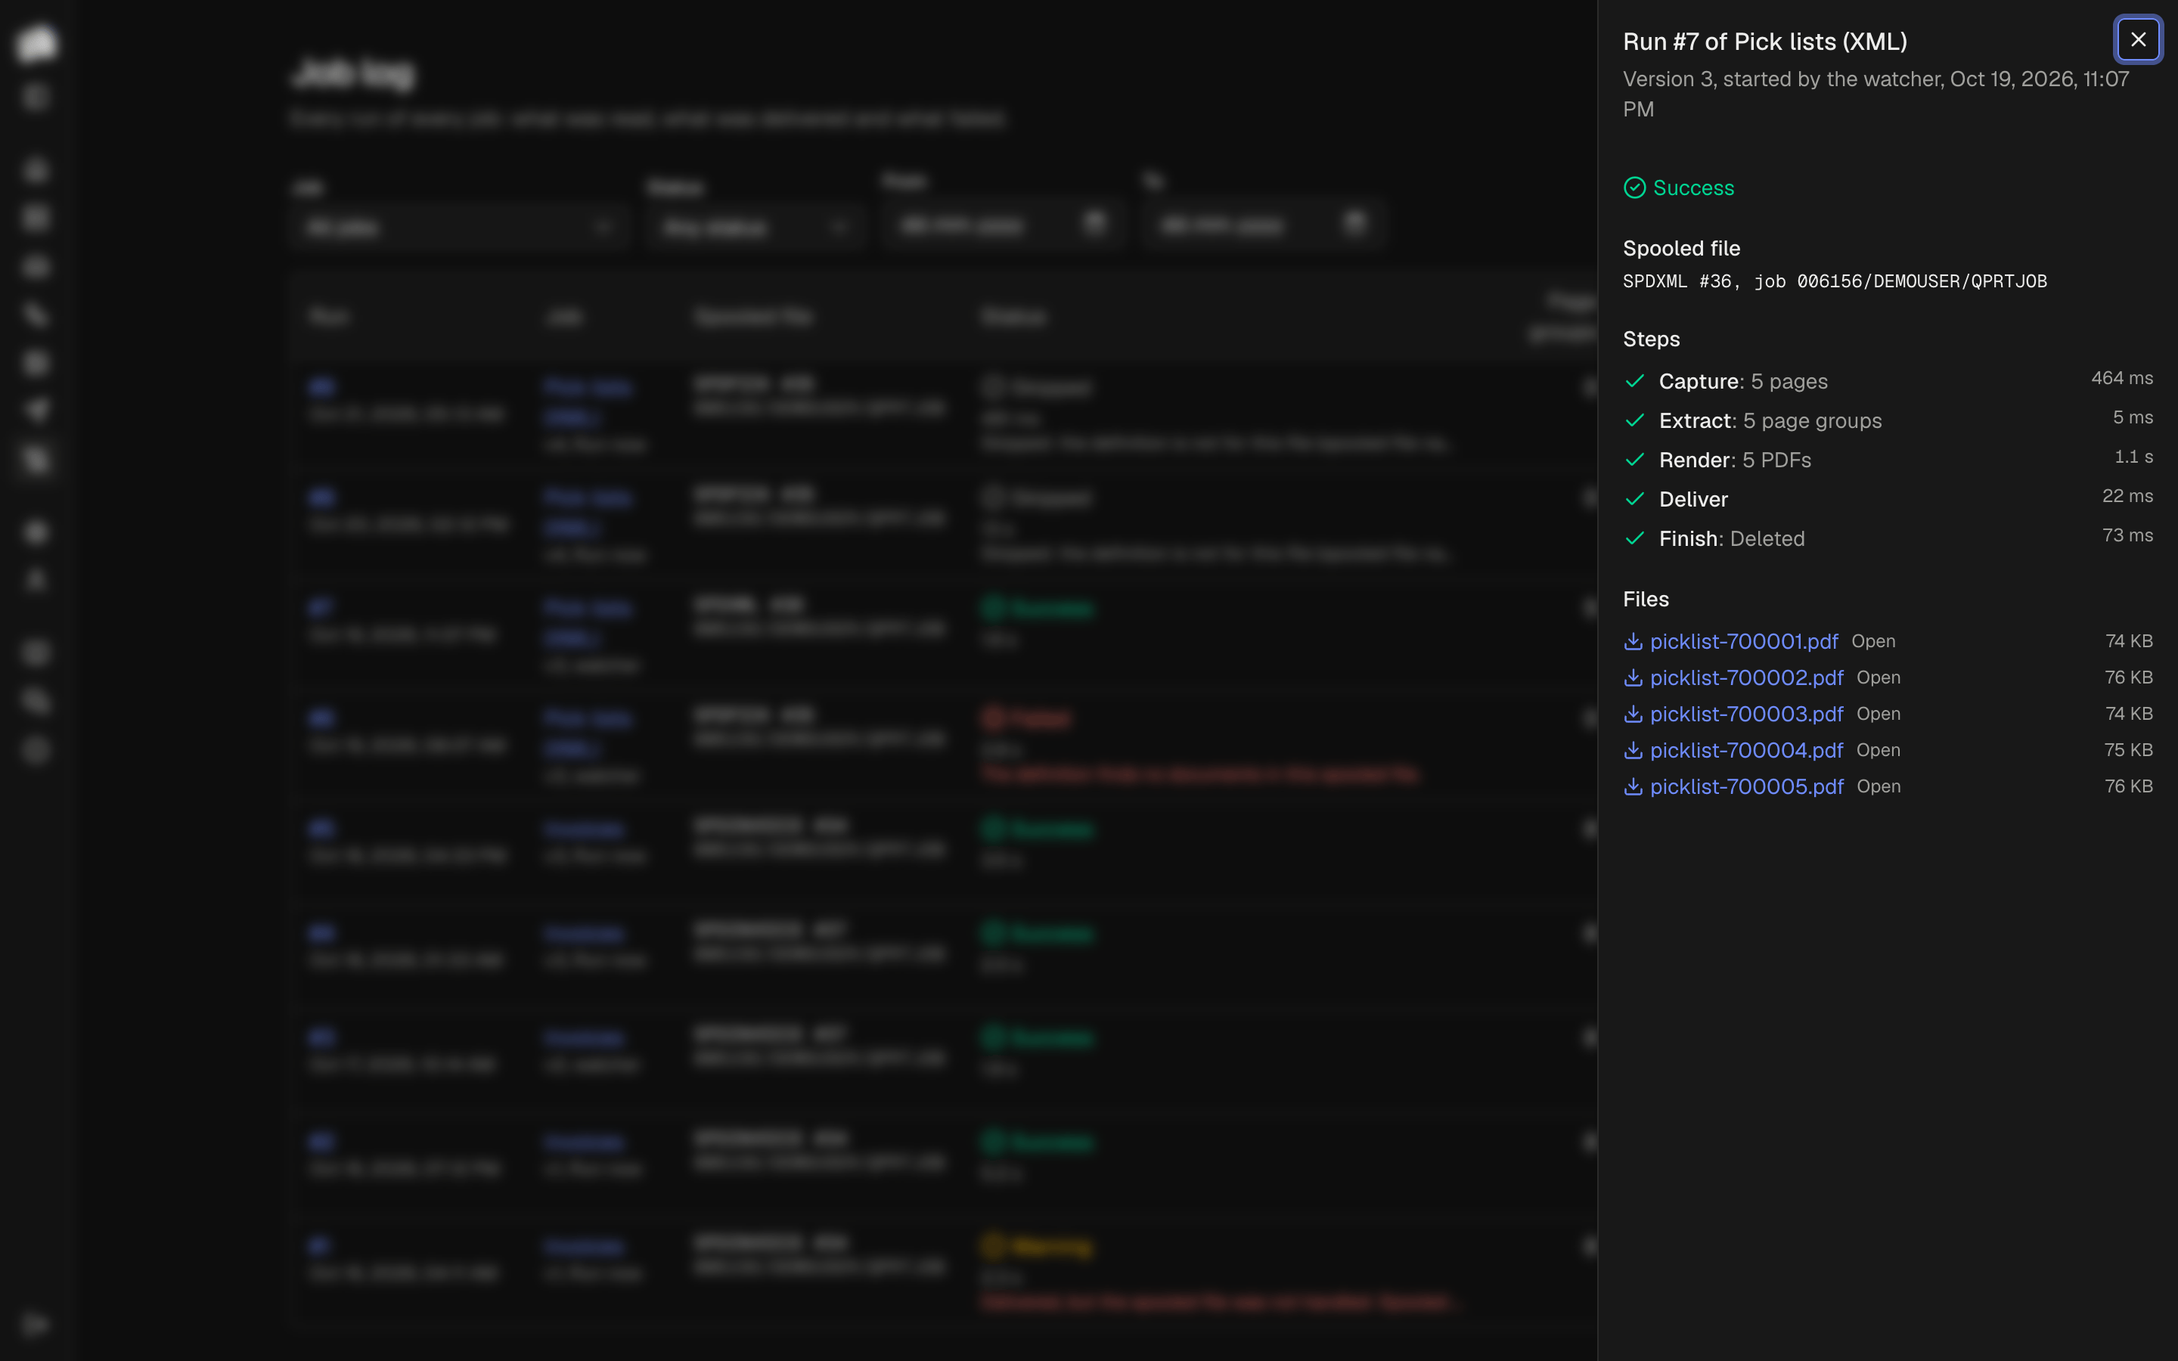Click the 'Finish: Deleted' step text
Image resolution: width=2178 pixels, height=1361 pixels.
[1732, 538]
